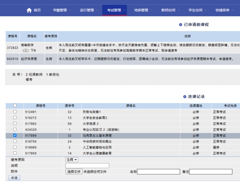Open the 考试管理 menu

click(x=114, y=10)
